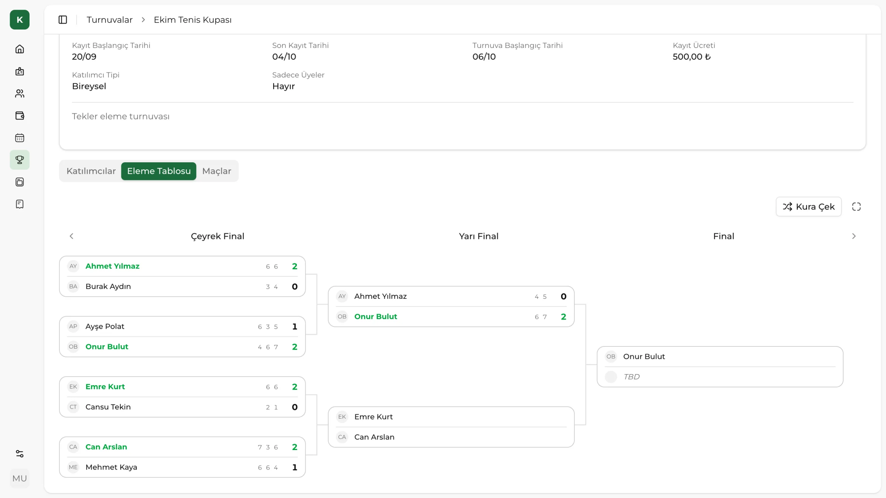
Task: Click the Ekim Tenis Kupası breadcrumb
Action: (x=193, y=20)
